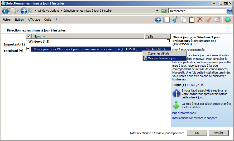Viewport: 234px width, 141px height.
Task: Focus the Rechercher search field
Action: tap(197, 11)
